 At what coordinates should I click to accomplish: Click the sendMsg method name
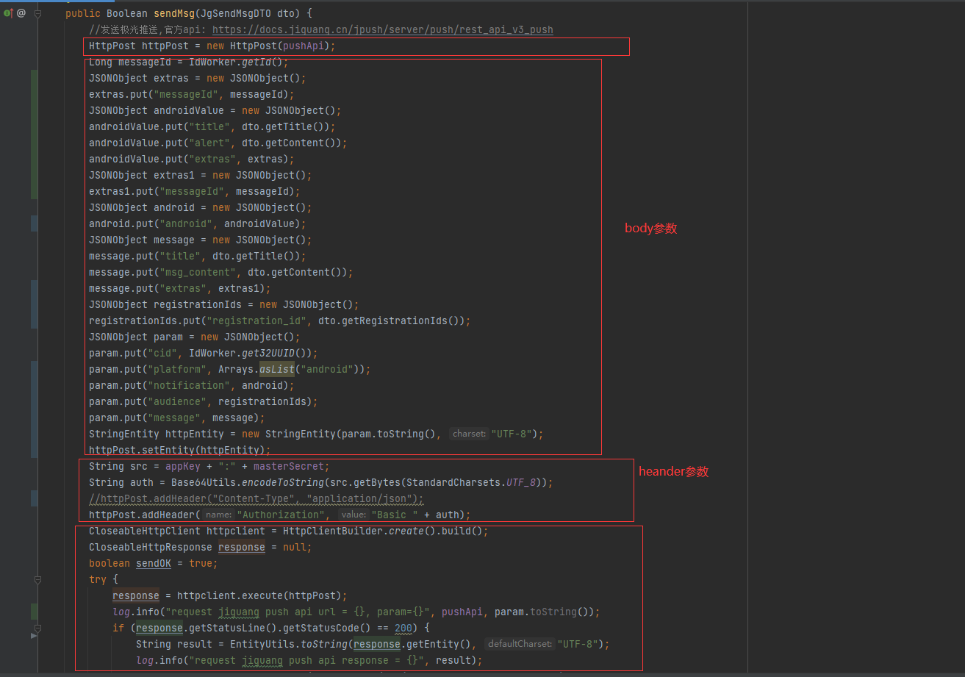coord(174,13)
